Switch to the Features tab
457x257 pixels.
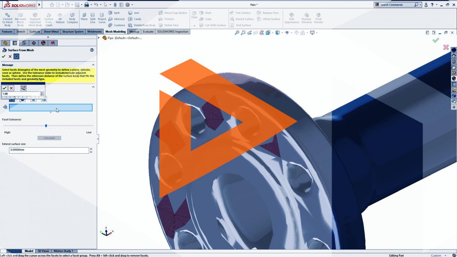tap(7, 31)
